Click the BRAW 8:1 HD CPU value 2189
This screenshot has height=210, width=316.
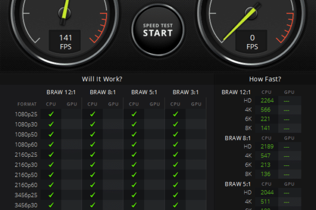click(x=267, y=146)
